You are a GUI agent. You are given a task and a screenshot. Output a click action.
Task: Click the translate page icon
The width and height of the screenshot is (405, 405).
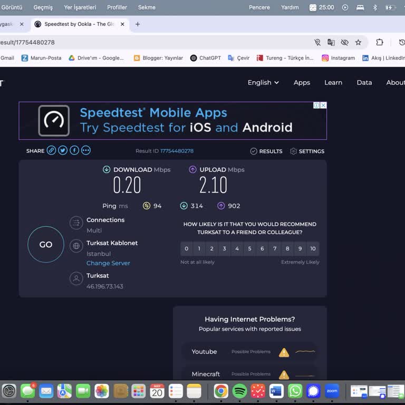click(x=331, y=42)
